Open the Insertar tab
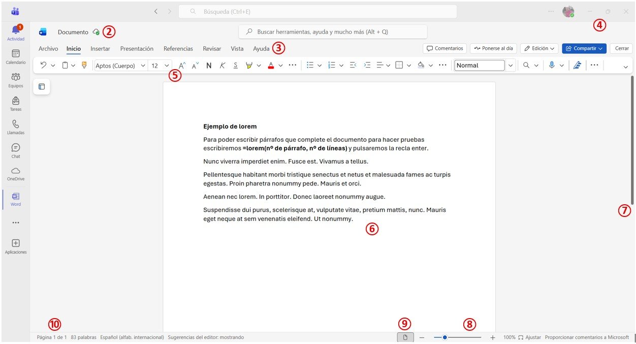 tap(100, 49)
